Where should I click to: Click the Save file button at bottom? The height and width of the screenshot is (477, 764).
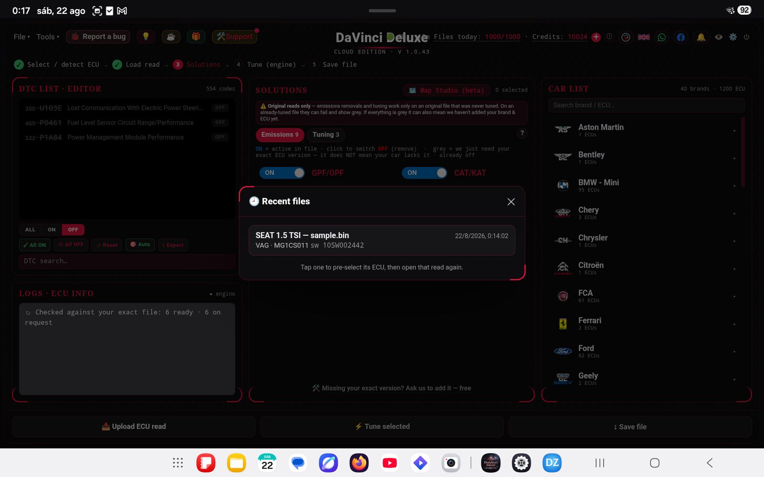click(x=630, y=426)
